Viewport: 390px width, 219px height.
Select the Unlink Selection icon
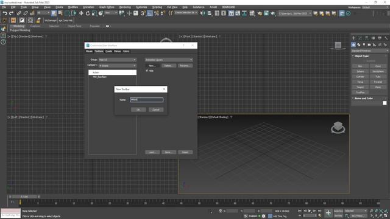26,13
